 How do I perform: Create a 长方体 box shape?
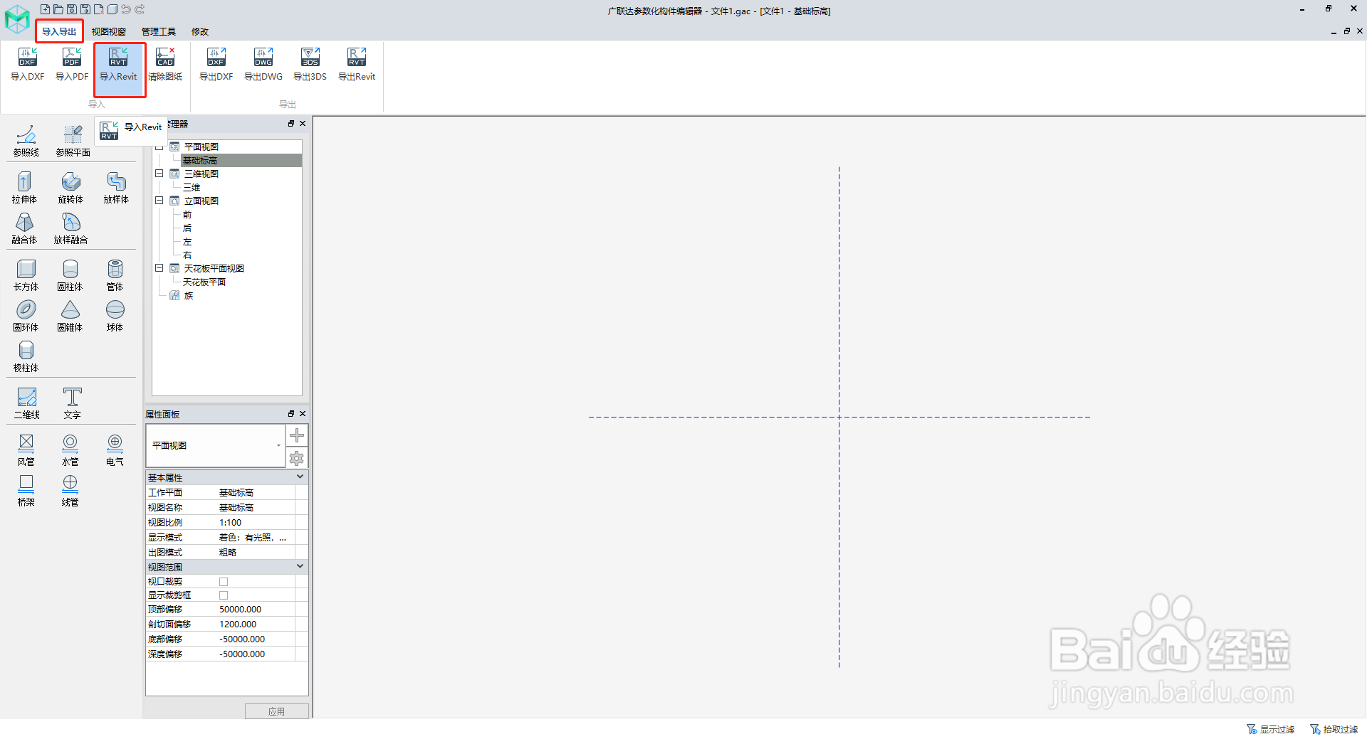[x=26, y=275]
